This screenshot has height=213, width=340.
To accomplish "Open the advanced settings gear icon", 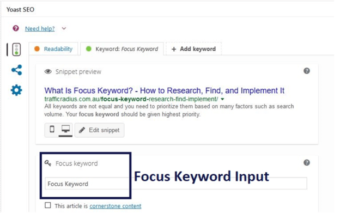I will click(x=16, y=90).
